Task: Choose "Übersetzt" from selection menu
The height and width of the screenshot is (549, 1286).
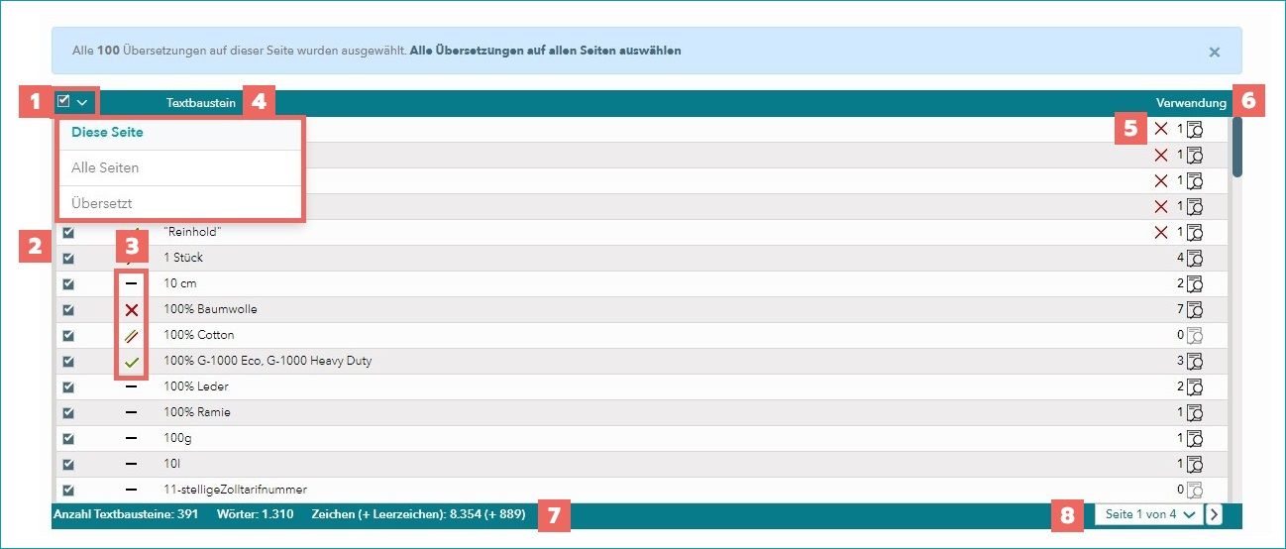Action: coord(179,203)
